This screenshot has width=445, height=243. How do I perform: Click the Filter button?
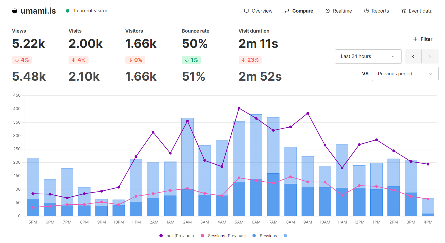tap(422, 39)
